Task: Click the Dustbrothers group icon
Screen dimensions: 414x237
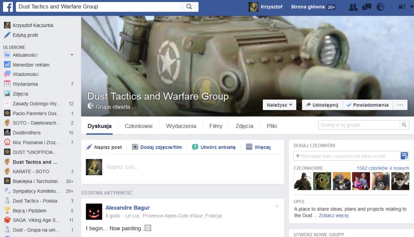Action: (x=7, y=132)
